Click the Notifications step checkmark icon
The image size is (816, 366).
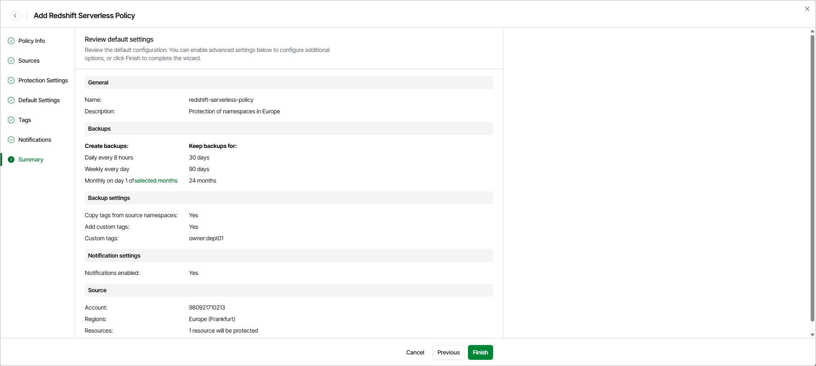pyautogui.click(x=11, y=140)
